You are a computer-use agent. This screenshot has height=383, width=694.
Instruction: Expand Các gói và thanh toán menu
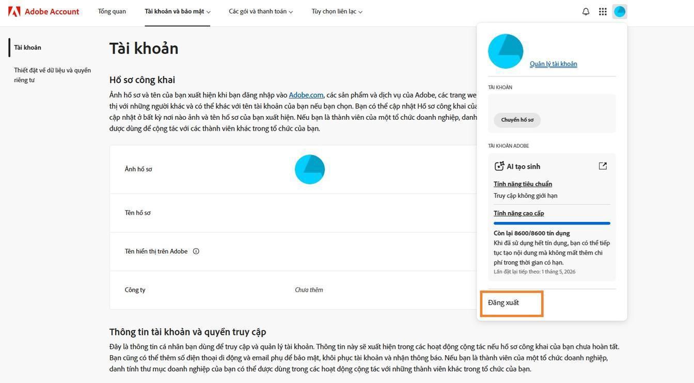[x=261, y=11]
